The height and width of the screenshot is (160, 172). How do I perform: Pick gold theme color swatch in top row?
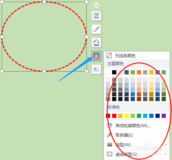pos(151,72)
